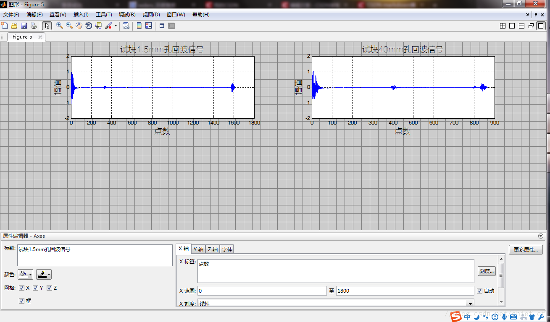Activate the Zoom In magnifier tool

60,26
